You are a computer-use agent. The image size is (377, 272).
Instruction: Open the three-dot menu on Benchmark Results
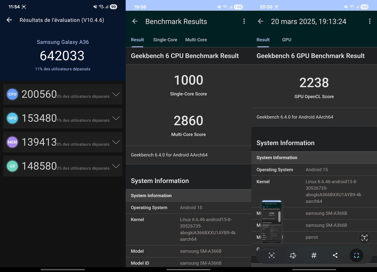tap(244, 21)
